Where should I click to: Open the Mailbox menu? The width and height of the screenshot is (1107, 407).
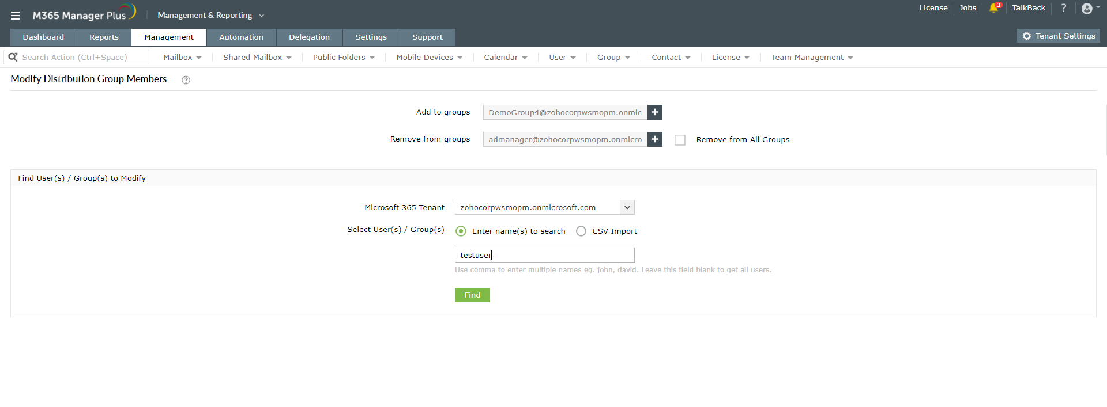tap(182, 58)
